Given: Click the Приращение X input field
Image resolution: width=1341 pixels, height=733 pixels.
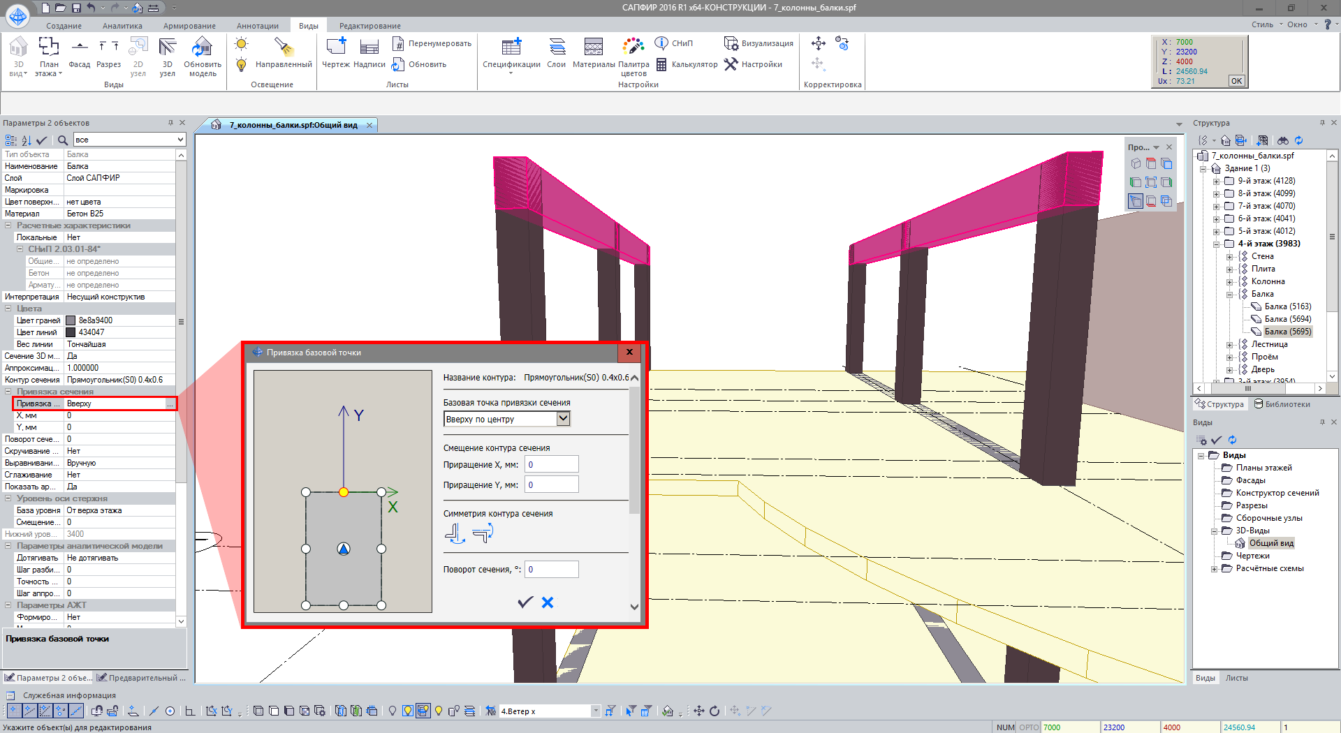Looking at the screenshot, I should [552, 465].
